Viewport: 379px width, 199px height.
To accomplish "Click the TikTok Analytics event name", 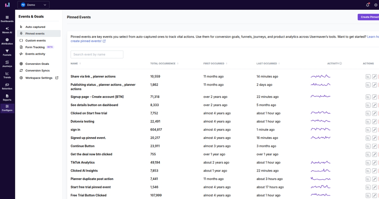I will 82,162.
